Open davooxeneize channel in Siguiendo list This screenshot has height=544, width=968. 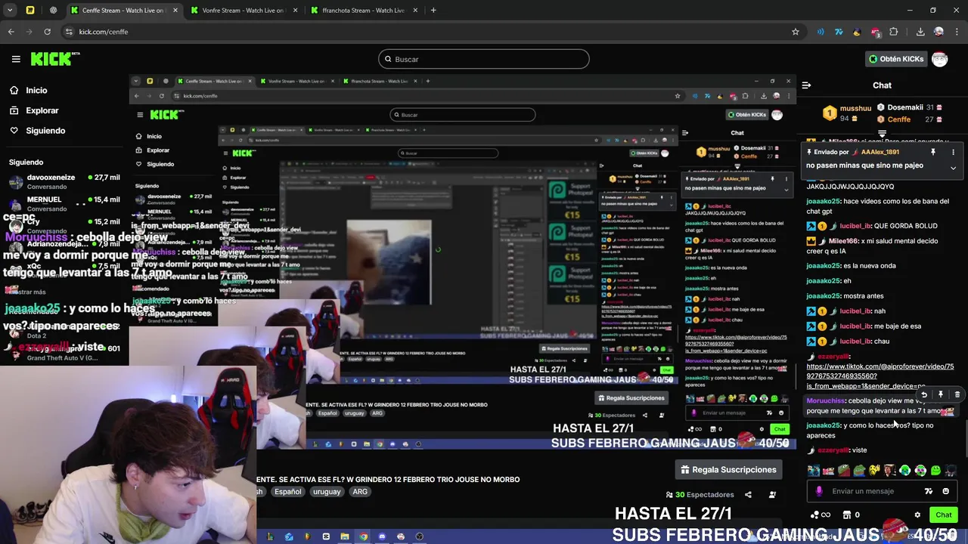point(64,181)
